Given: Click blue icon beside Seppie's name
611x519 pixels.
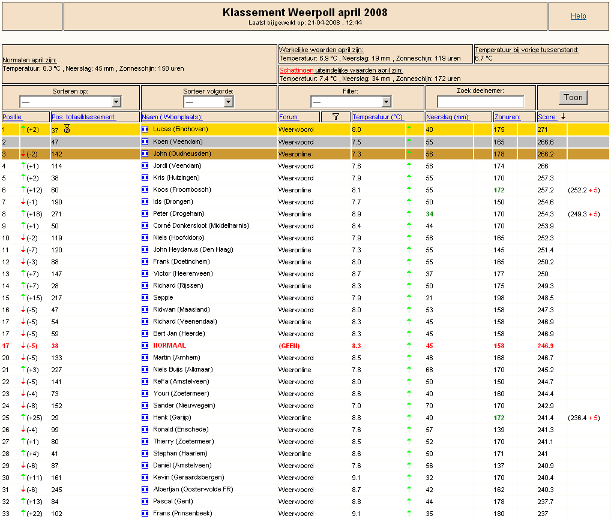Looking at the screenshot, I should click(x=145, y=298).
